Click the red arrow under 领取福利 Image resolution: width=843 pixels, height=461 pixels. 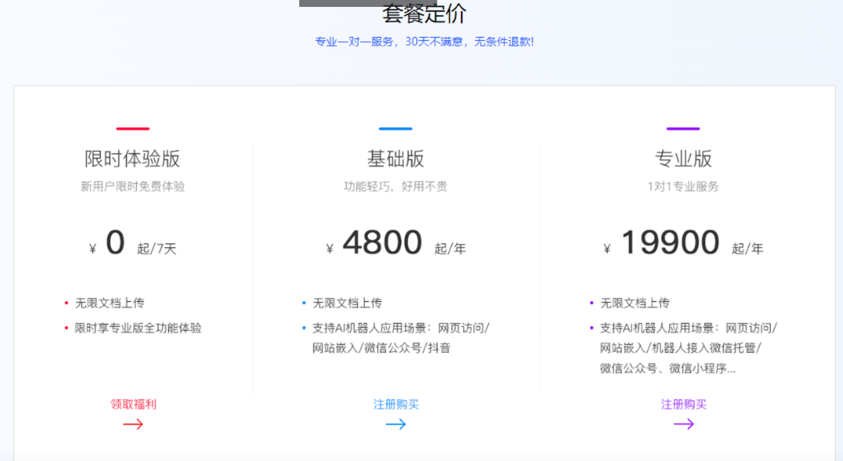132,424
